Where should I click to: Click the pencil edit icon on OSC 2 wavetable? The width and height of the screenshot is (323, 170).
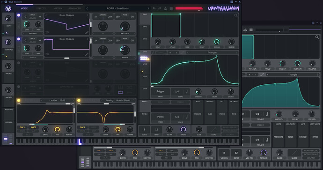(87, 54)
